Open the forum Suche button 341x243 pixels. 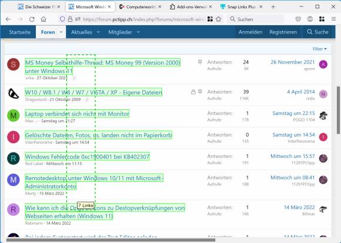[317, 32]
